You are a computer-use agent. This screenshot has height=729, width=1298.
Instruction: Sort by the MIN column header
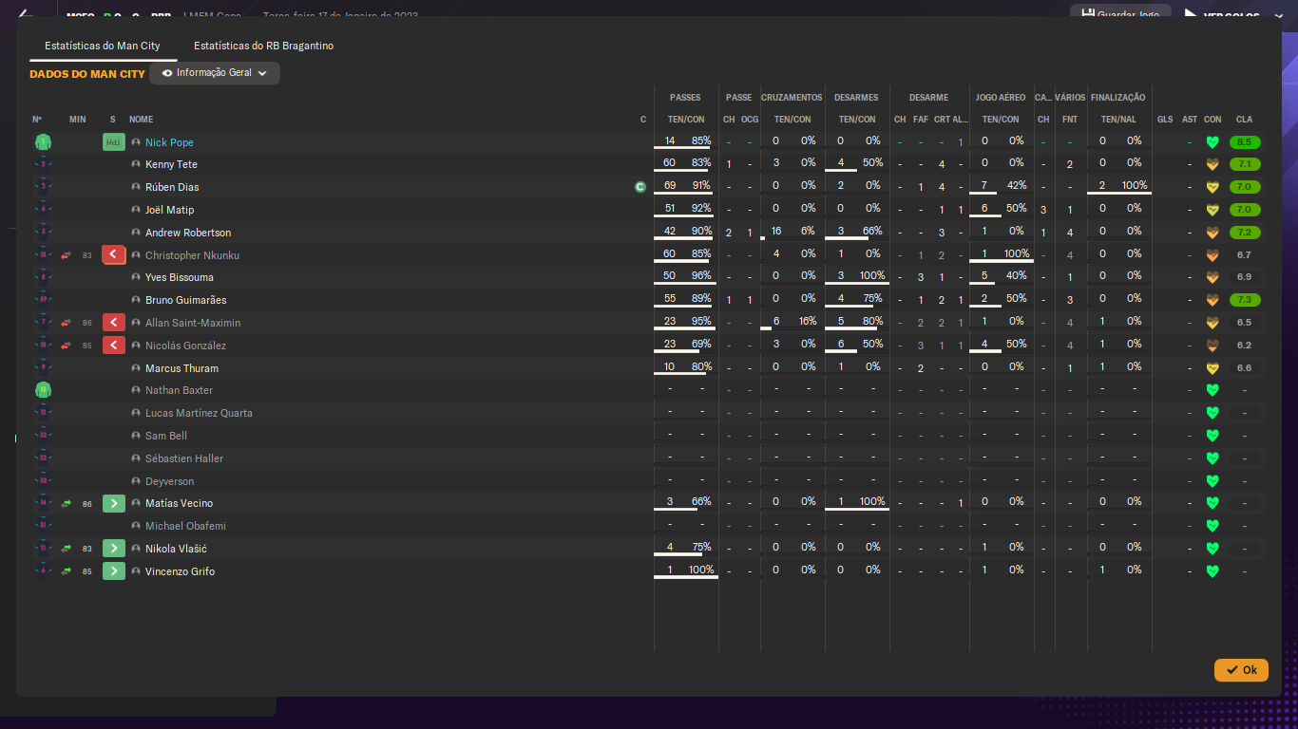(78, 120)
